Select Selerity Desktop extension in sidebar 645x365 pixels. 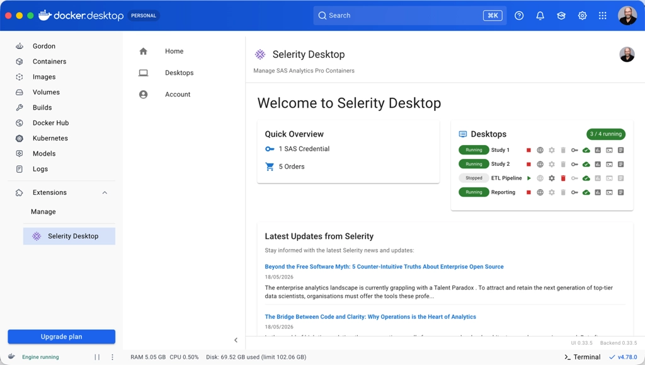pyautogui.click(x=69, y=236)
